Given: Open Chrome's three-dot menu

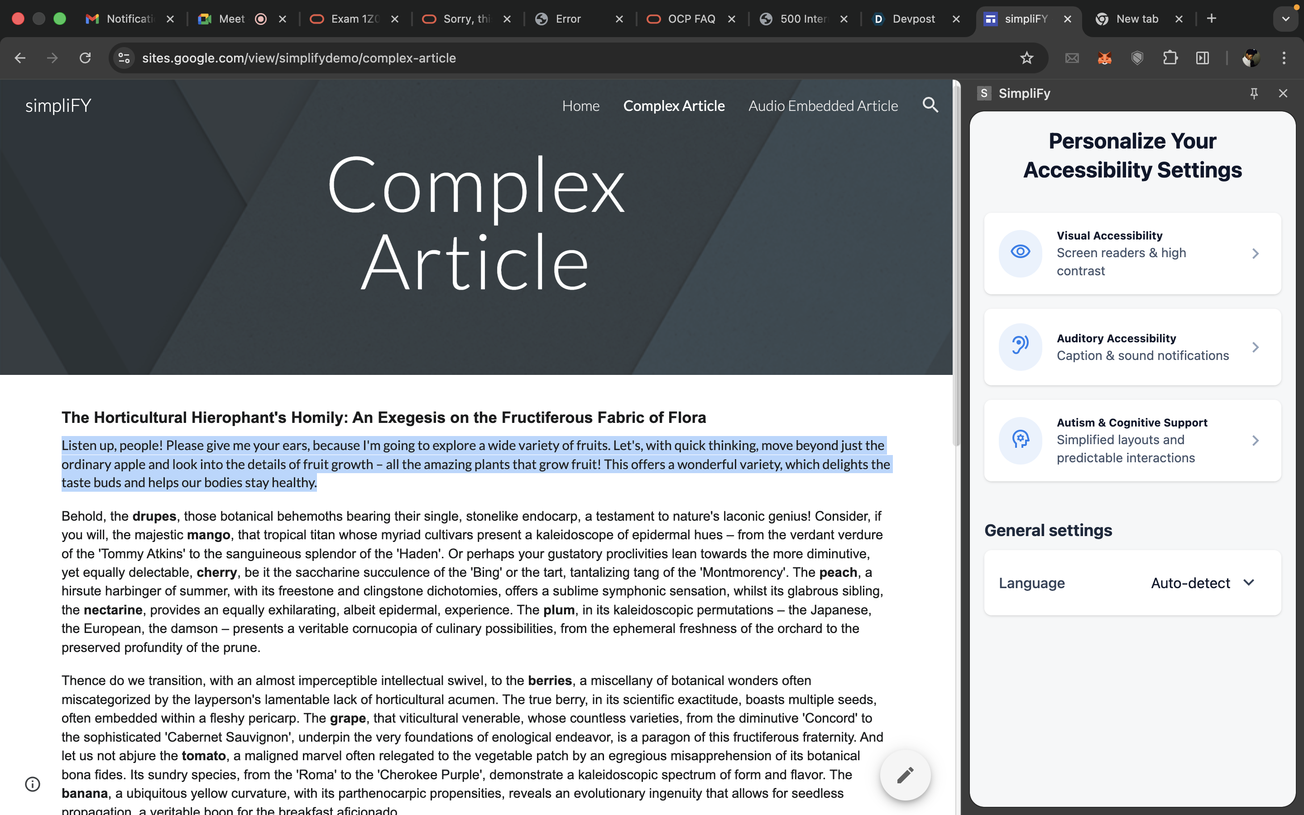Looking at the screenshot, I should tap(1284, 58).
